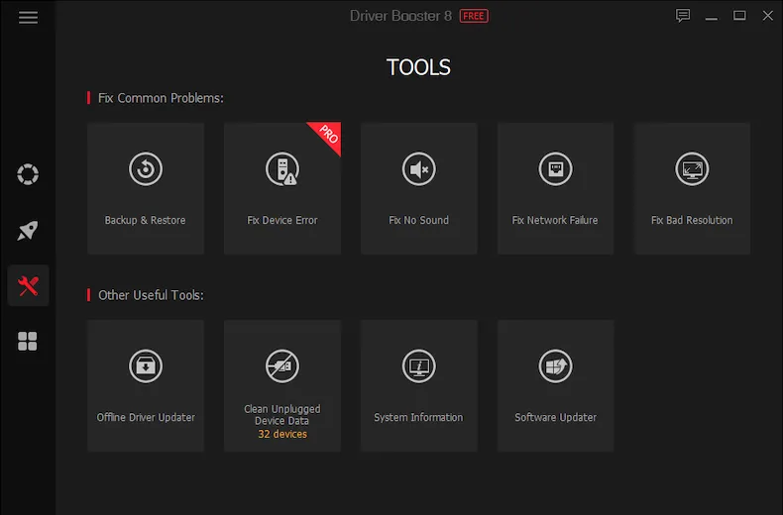Screen dimensions: 783x515
Task: Open the Boost rocket section in sidebar
Action: click(x=28, y=230)
